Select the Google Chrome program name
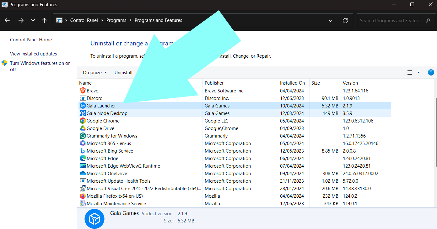The image size is (437, 229). [x=103, y=121]
